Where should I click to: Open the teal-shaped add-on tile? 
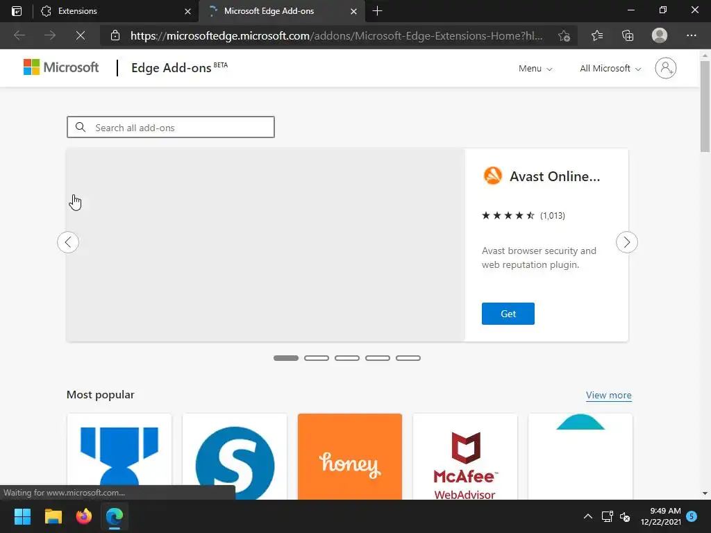pyautogui.click(x=580, y=457)
